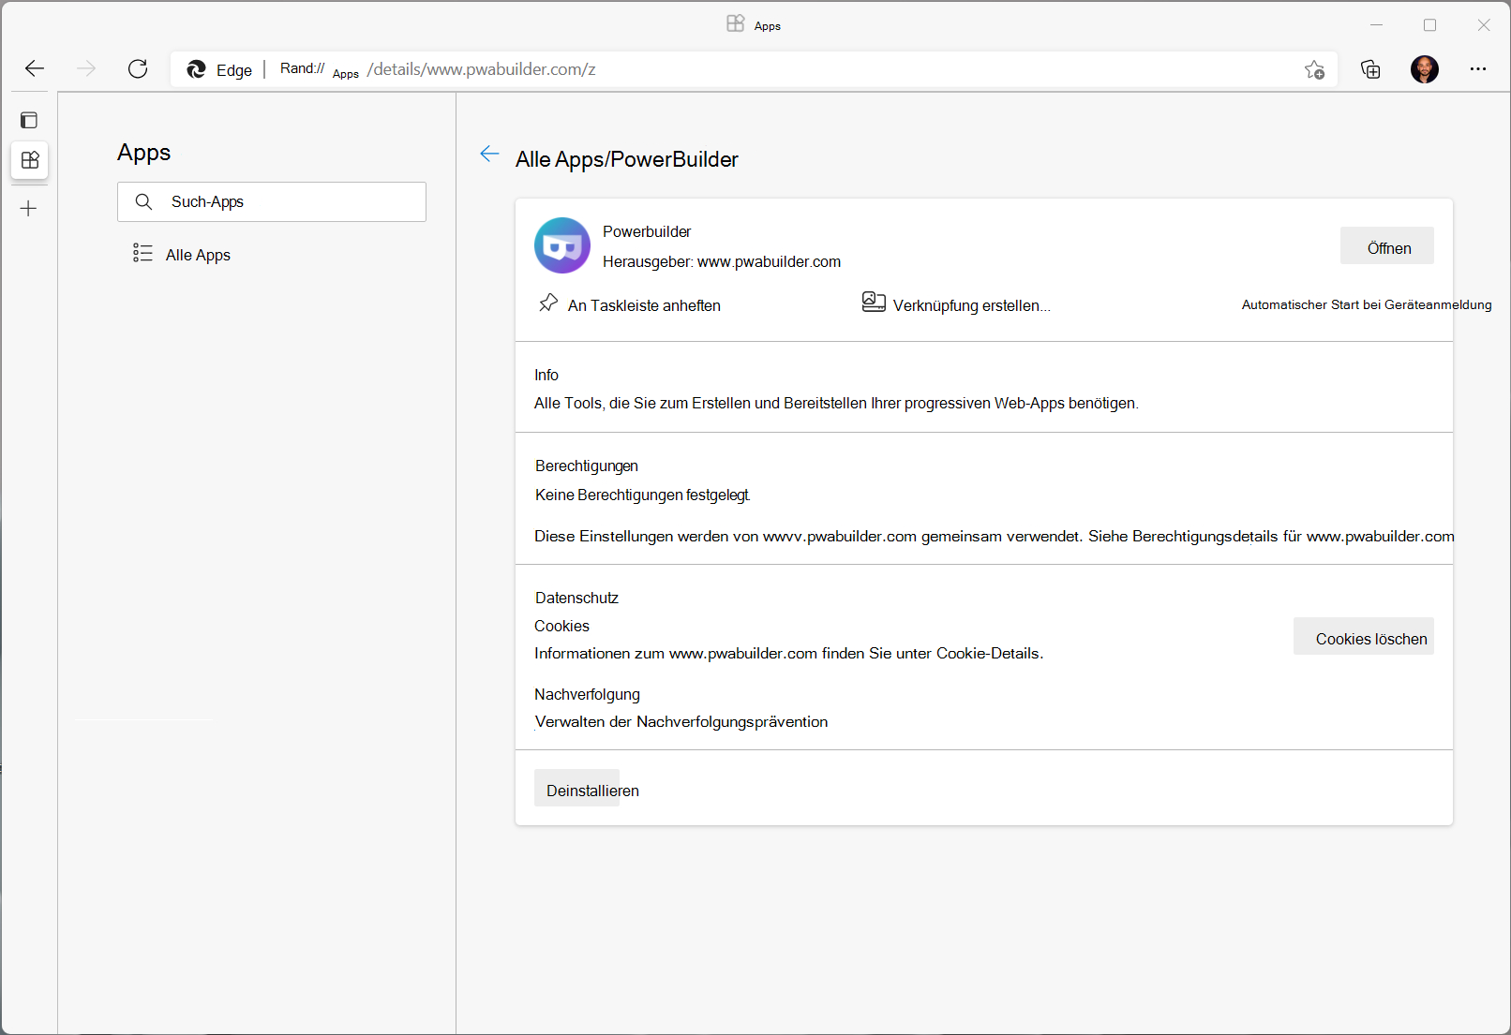The image size is (1511, 1035).
Task: Click back arrow next to Alle Apps/PowerBuilder
Action: 489,155
